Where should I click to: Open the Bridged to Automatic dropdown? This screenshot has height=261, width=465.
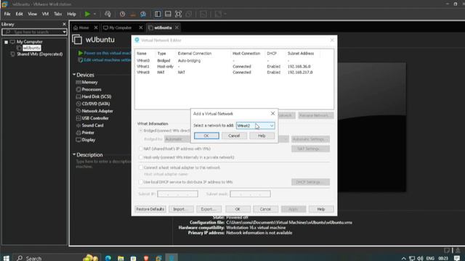pyautogui.click(x=226, y=139)
